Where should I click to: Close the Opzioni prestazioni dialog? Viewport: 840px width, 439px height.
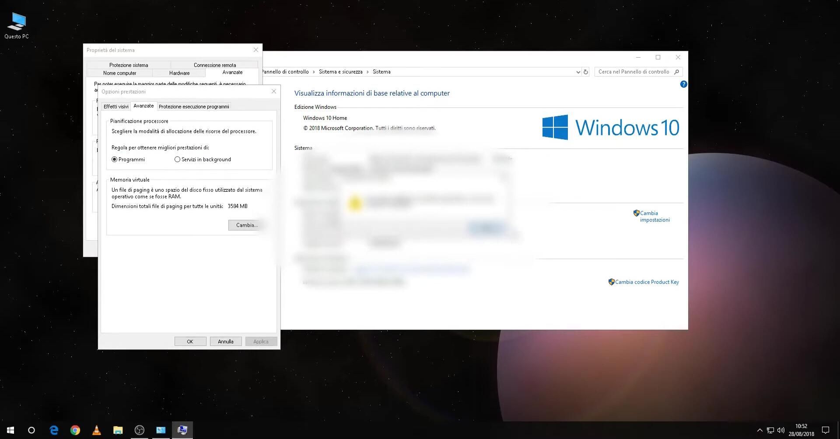[x=274, y=91]
